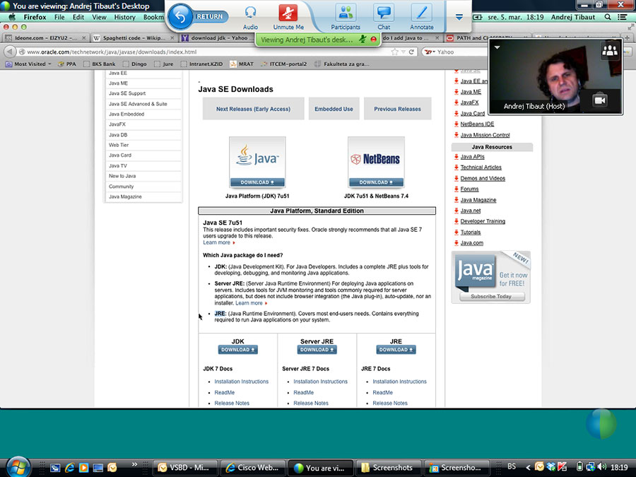Select New to Java in sidebar
Screen dimensions: 636x477
122,176
